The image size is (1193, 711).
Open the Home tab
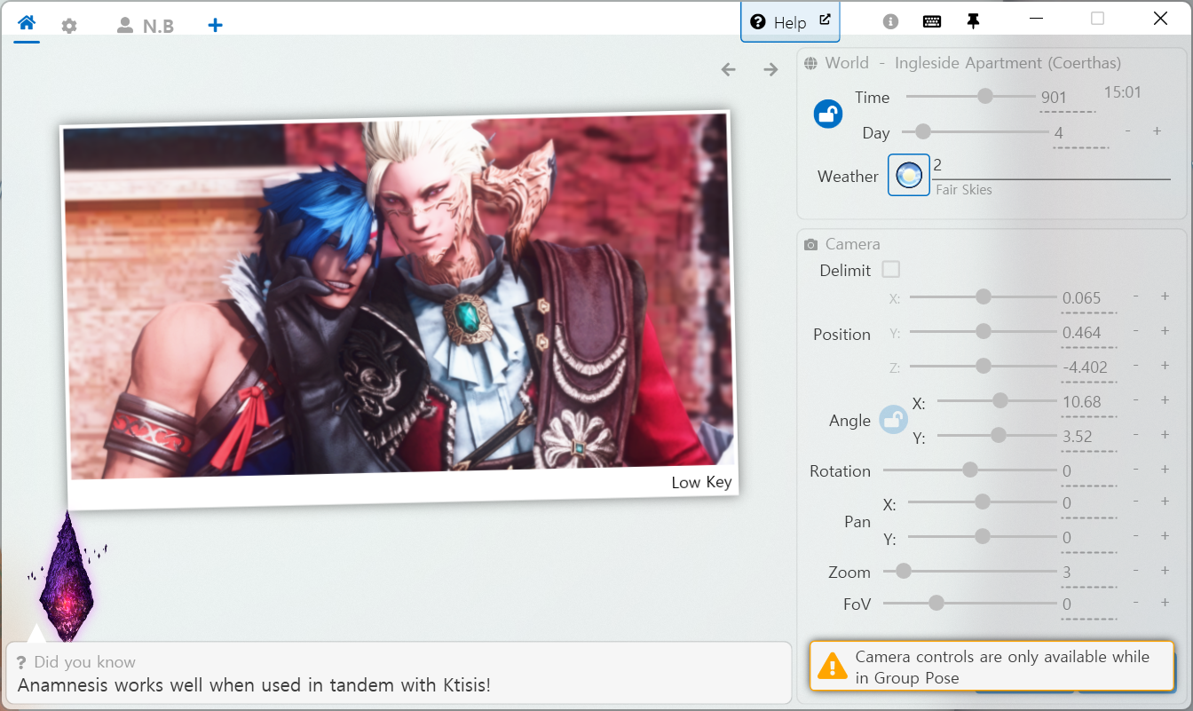pyautogui.click(x=27, y=24)
